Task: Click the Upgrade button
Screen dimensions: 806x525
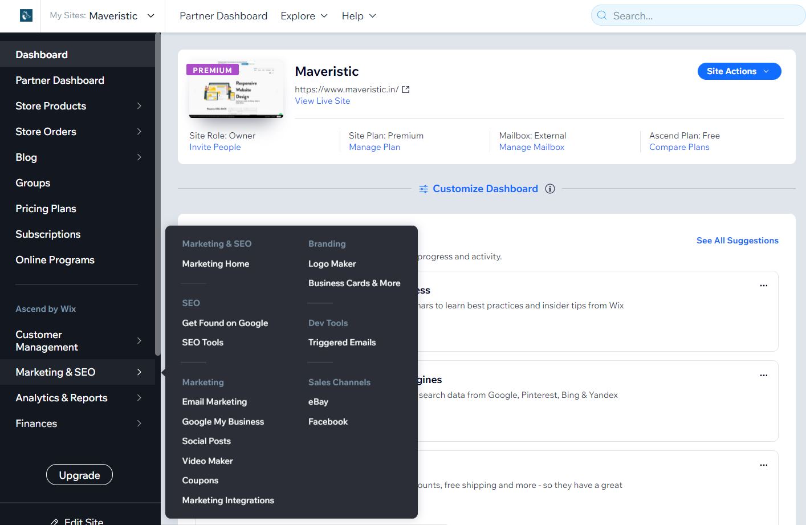Action: click(80, 475)
